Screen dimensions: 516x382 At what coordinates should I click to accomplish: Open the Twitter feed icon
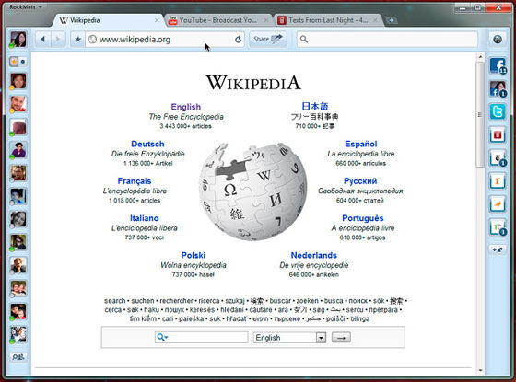click(498, 111)
